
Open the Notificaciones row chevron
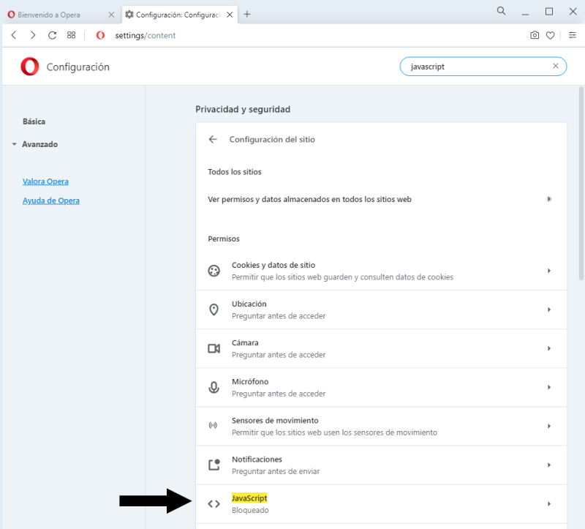click(x=549, y=465)
